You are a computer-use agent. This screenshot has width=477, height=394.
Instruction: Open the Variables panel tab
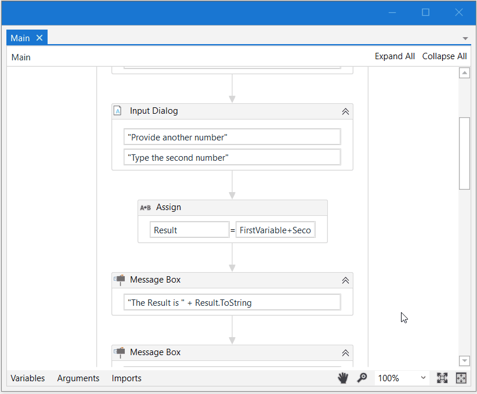coord(27,378)
